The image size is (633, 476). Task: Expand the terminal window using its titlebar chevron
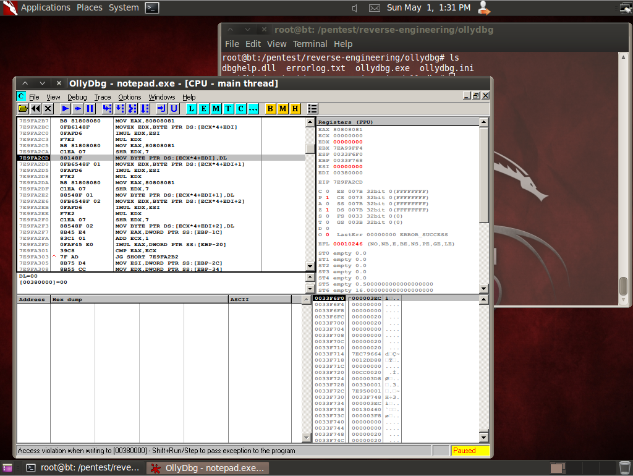click(x=230, y=29)
